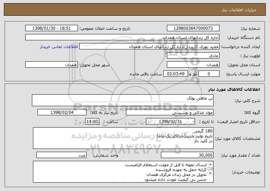This screenshot has height=191, width=270.
Task: Click the up arrow of the notes scrollbar
Action: (x=210, y=164)
